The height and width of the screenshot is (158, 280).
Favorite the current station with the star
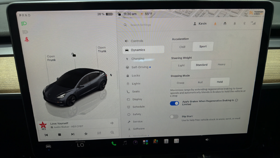[x=86, y=134]
